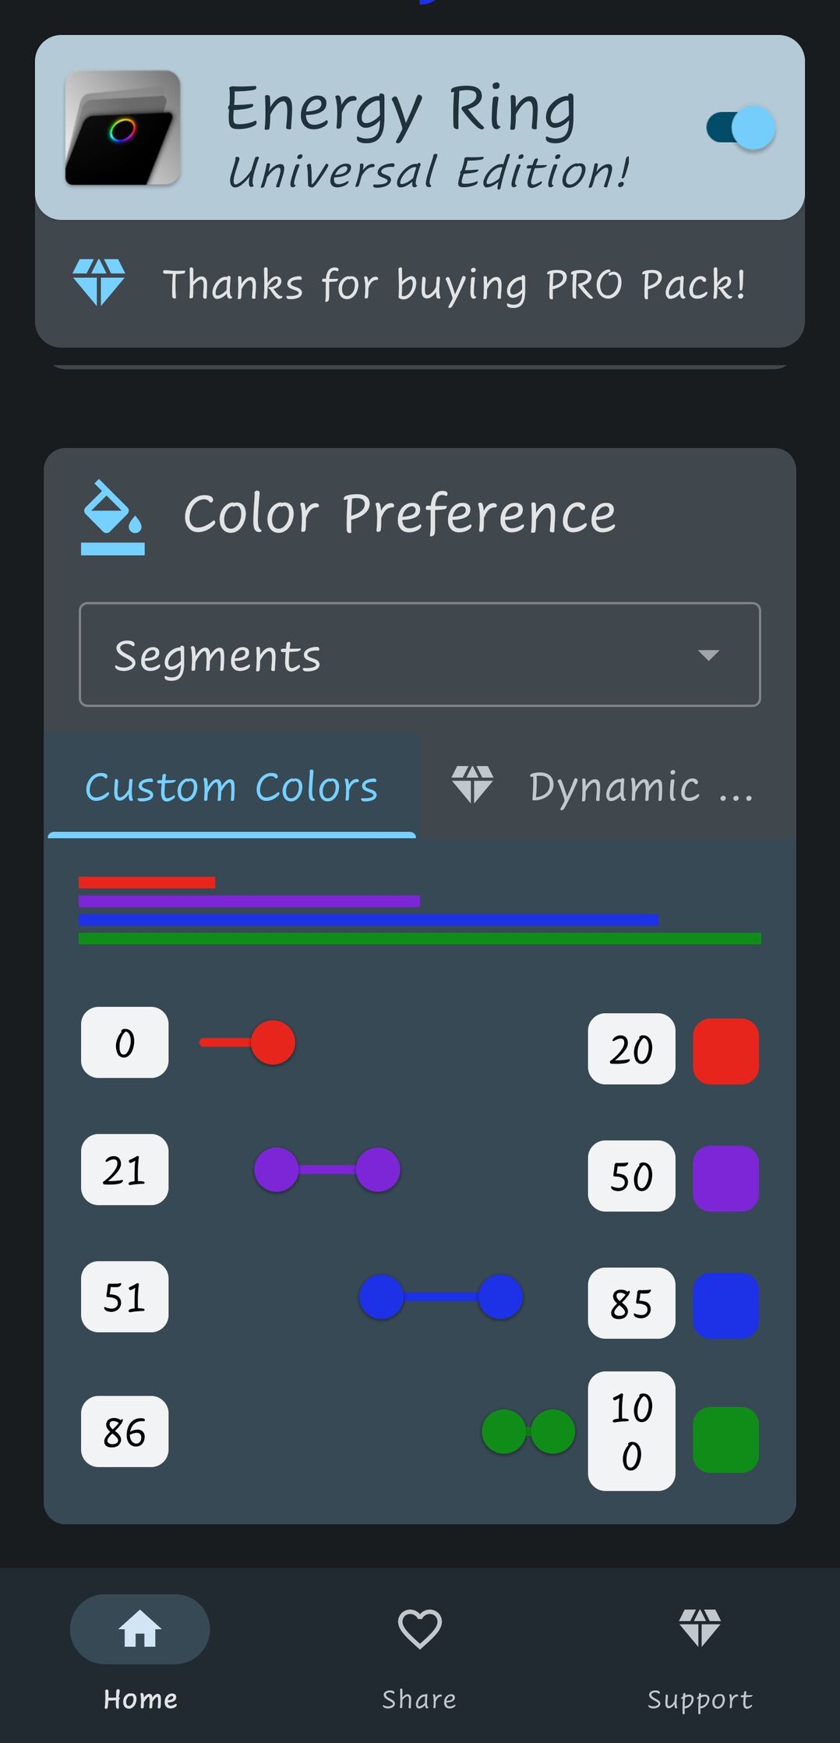This screenshot has width=840, height=1743.
Task: Open Home via the house icon
Action: pyautogui.click(x=140, y=1628)
